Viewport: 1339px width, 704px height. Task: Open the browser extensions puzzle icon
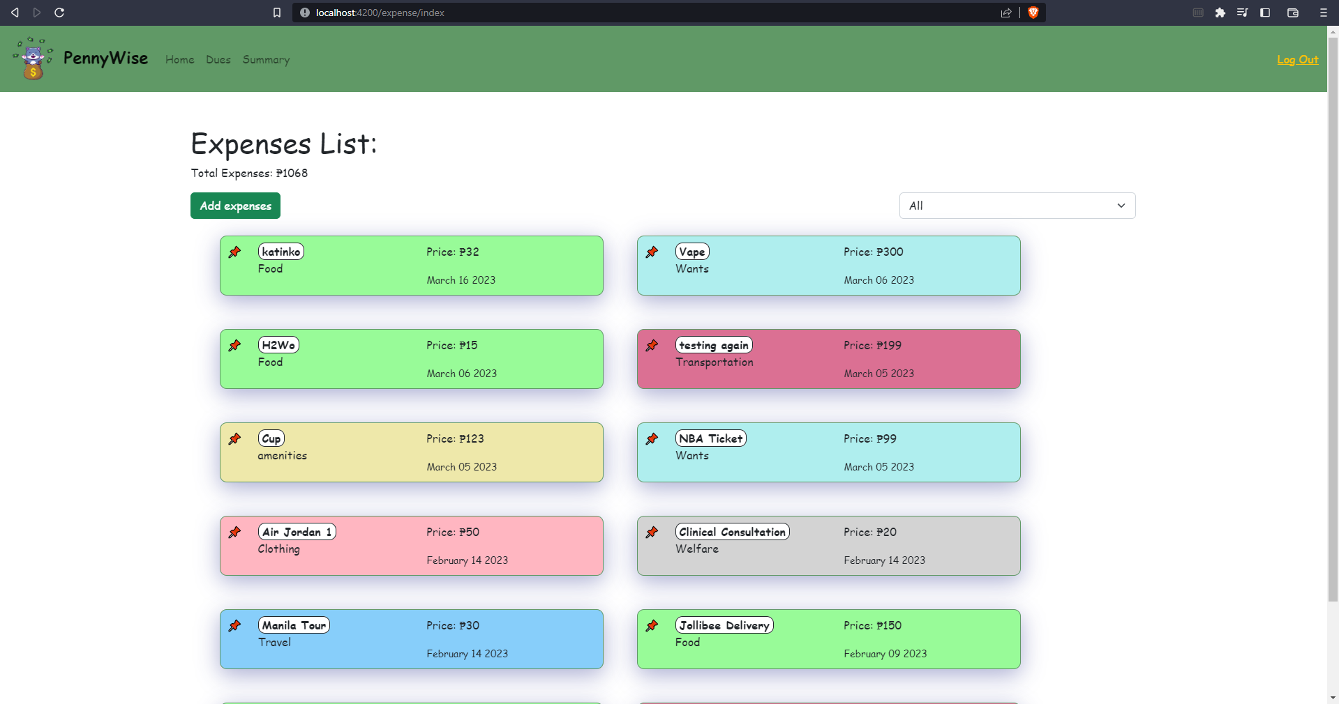pos(1220,13)
